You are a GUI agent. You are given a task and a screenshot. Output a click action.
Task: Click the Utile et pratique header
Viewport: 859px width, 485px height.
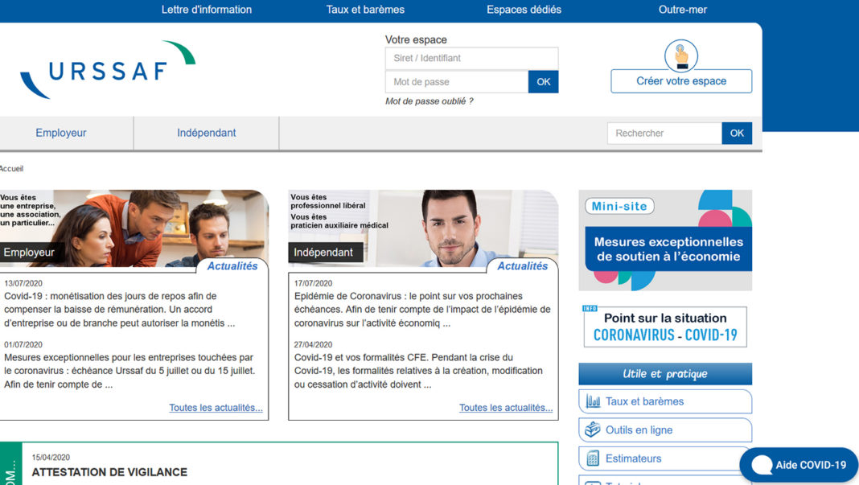(x=665, y=374)
